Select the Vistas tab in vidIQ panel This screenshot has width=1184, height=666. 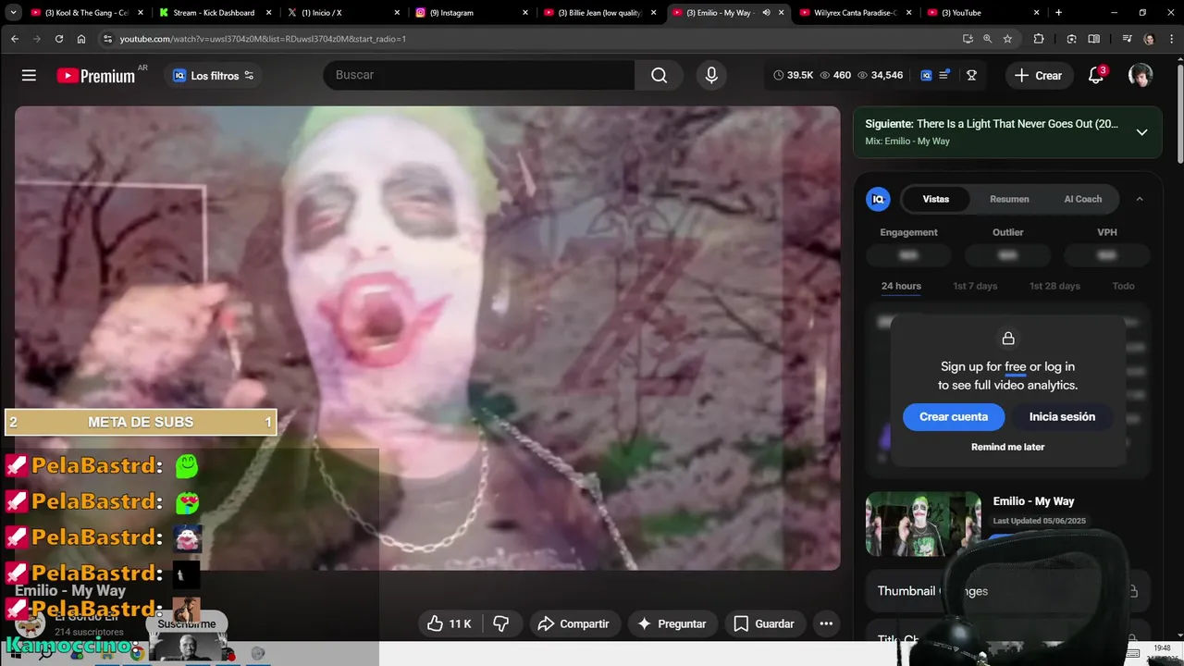pos(935,199)
